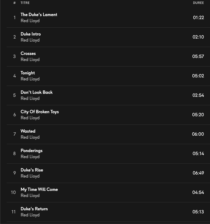Choose the City Of Broken Toys track
210x224 pixels.
(x=40, y=112)
